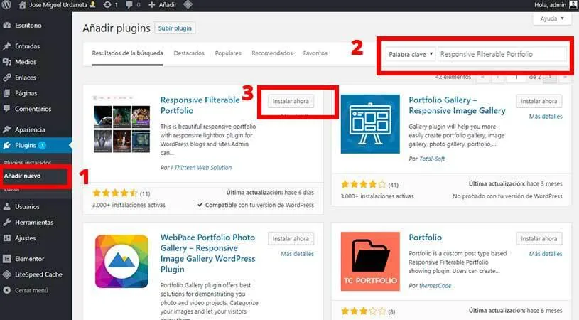Image resolution: width=579 pixels, height=320 pixels.
Task: Go to the Favoritos tab
Action: tap(315, 53)
